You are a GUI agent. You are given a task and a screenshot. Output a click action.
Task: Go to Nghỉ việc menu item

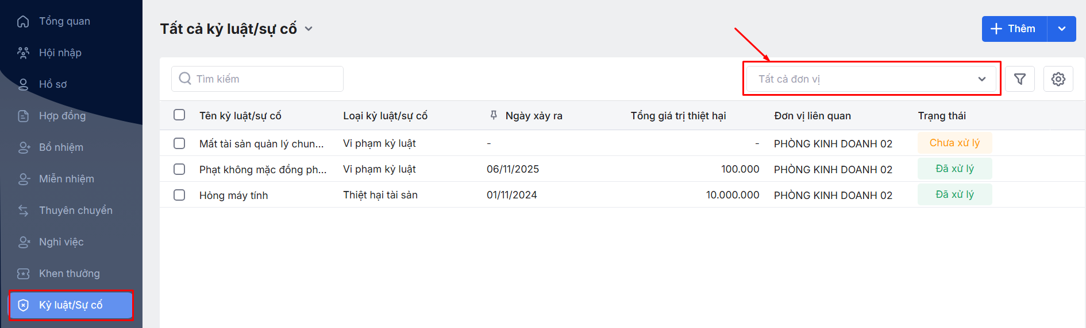pyautogui.click(x=61, y=242)
